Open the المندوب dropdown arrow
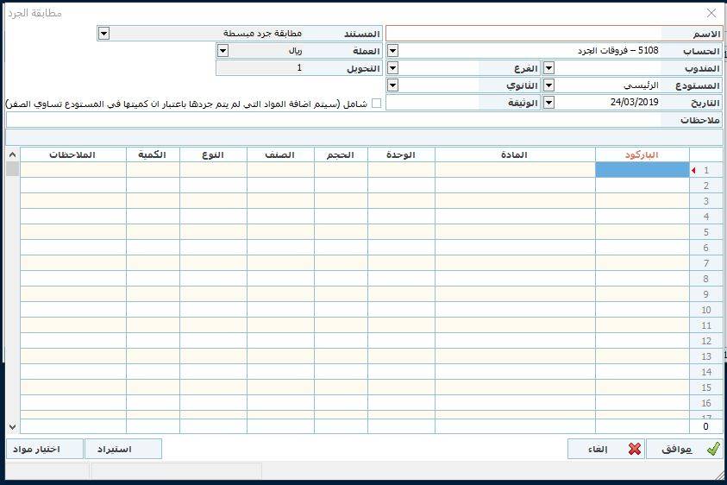The width and height of the screenshot is (727, 485). click(548, 68)
